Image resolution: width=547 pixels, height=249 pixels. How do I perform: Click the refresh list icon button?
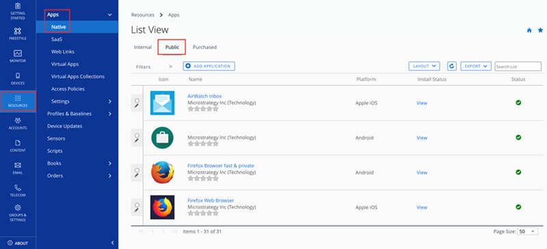click(x=452, y=66)
